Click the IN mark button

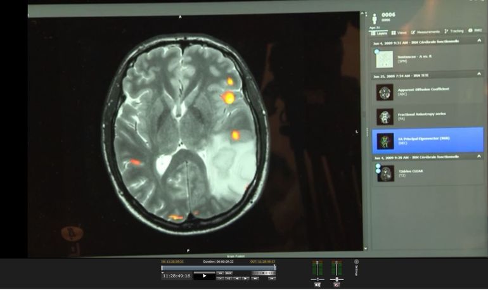(220, 273)
